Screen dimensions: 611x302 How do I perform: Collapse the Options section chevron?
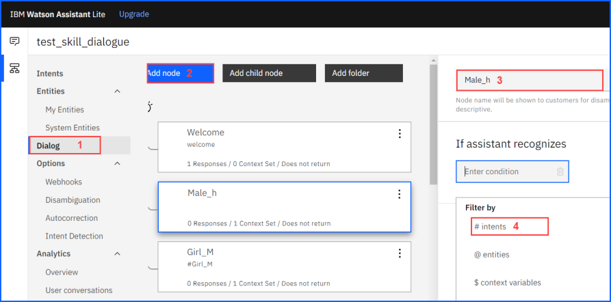117,164
